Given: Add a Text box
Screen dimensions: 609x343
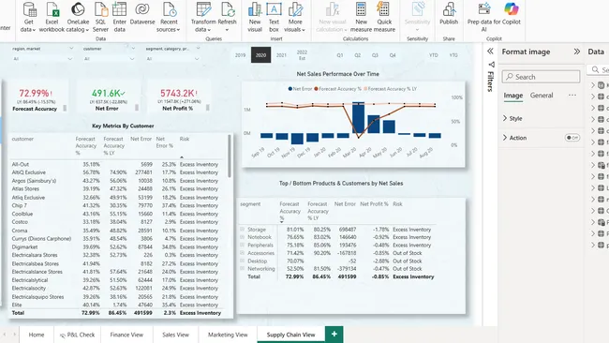Looking at the screenshot, I should [x=274, y=18].
